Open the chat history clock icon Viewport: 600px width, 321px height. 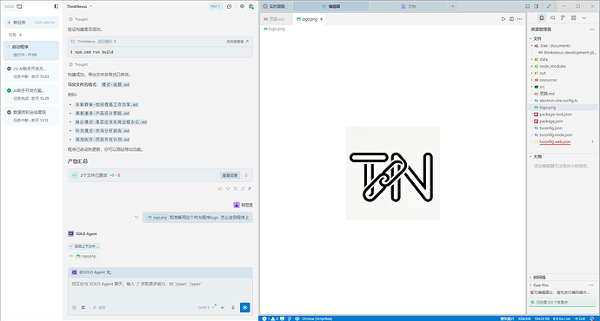point(230,6)
